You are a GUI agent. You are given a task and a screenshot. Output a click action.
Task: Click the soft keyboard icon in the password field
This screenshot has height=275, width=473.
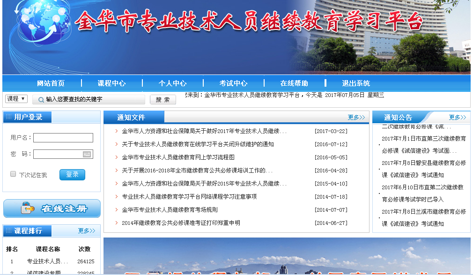(87, 154)
